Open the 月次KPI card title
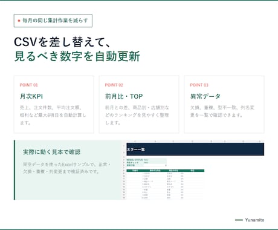 [31, 96]
